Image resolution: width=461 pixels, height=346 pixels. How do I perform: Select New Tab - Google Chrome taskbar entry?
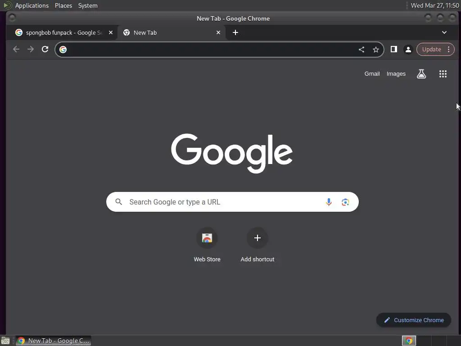pyautogui.click(x=53, y=341)
